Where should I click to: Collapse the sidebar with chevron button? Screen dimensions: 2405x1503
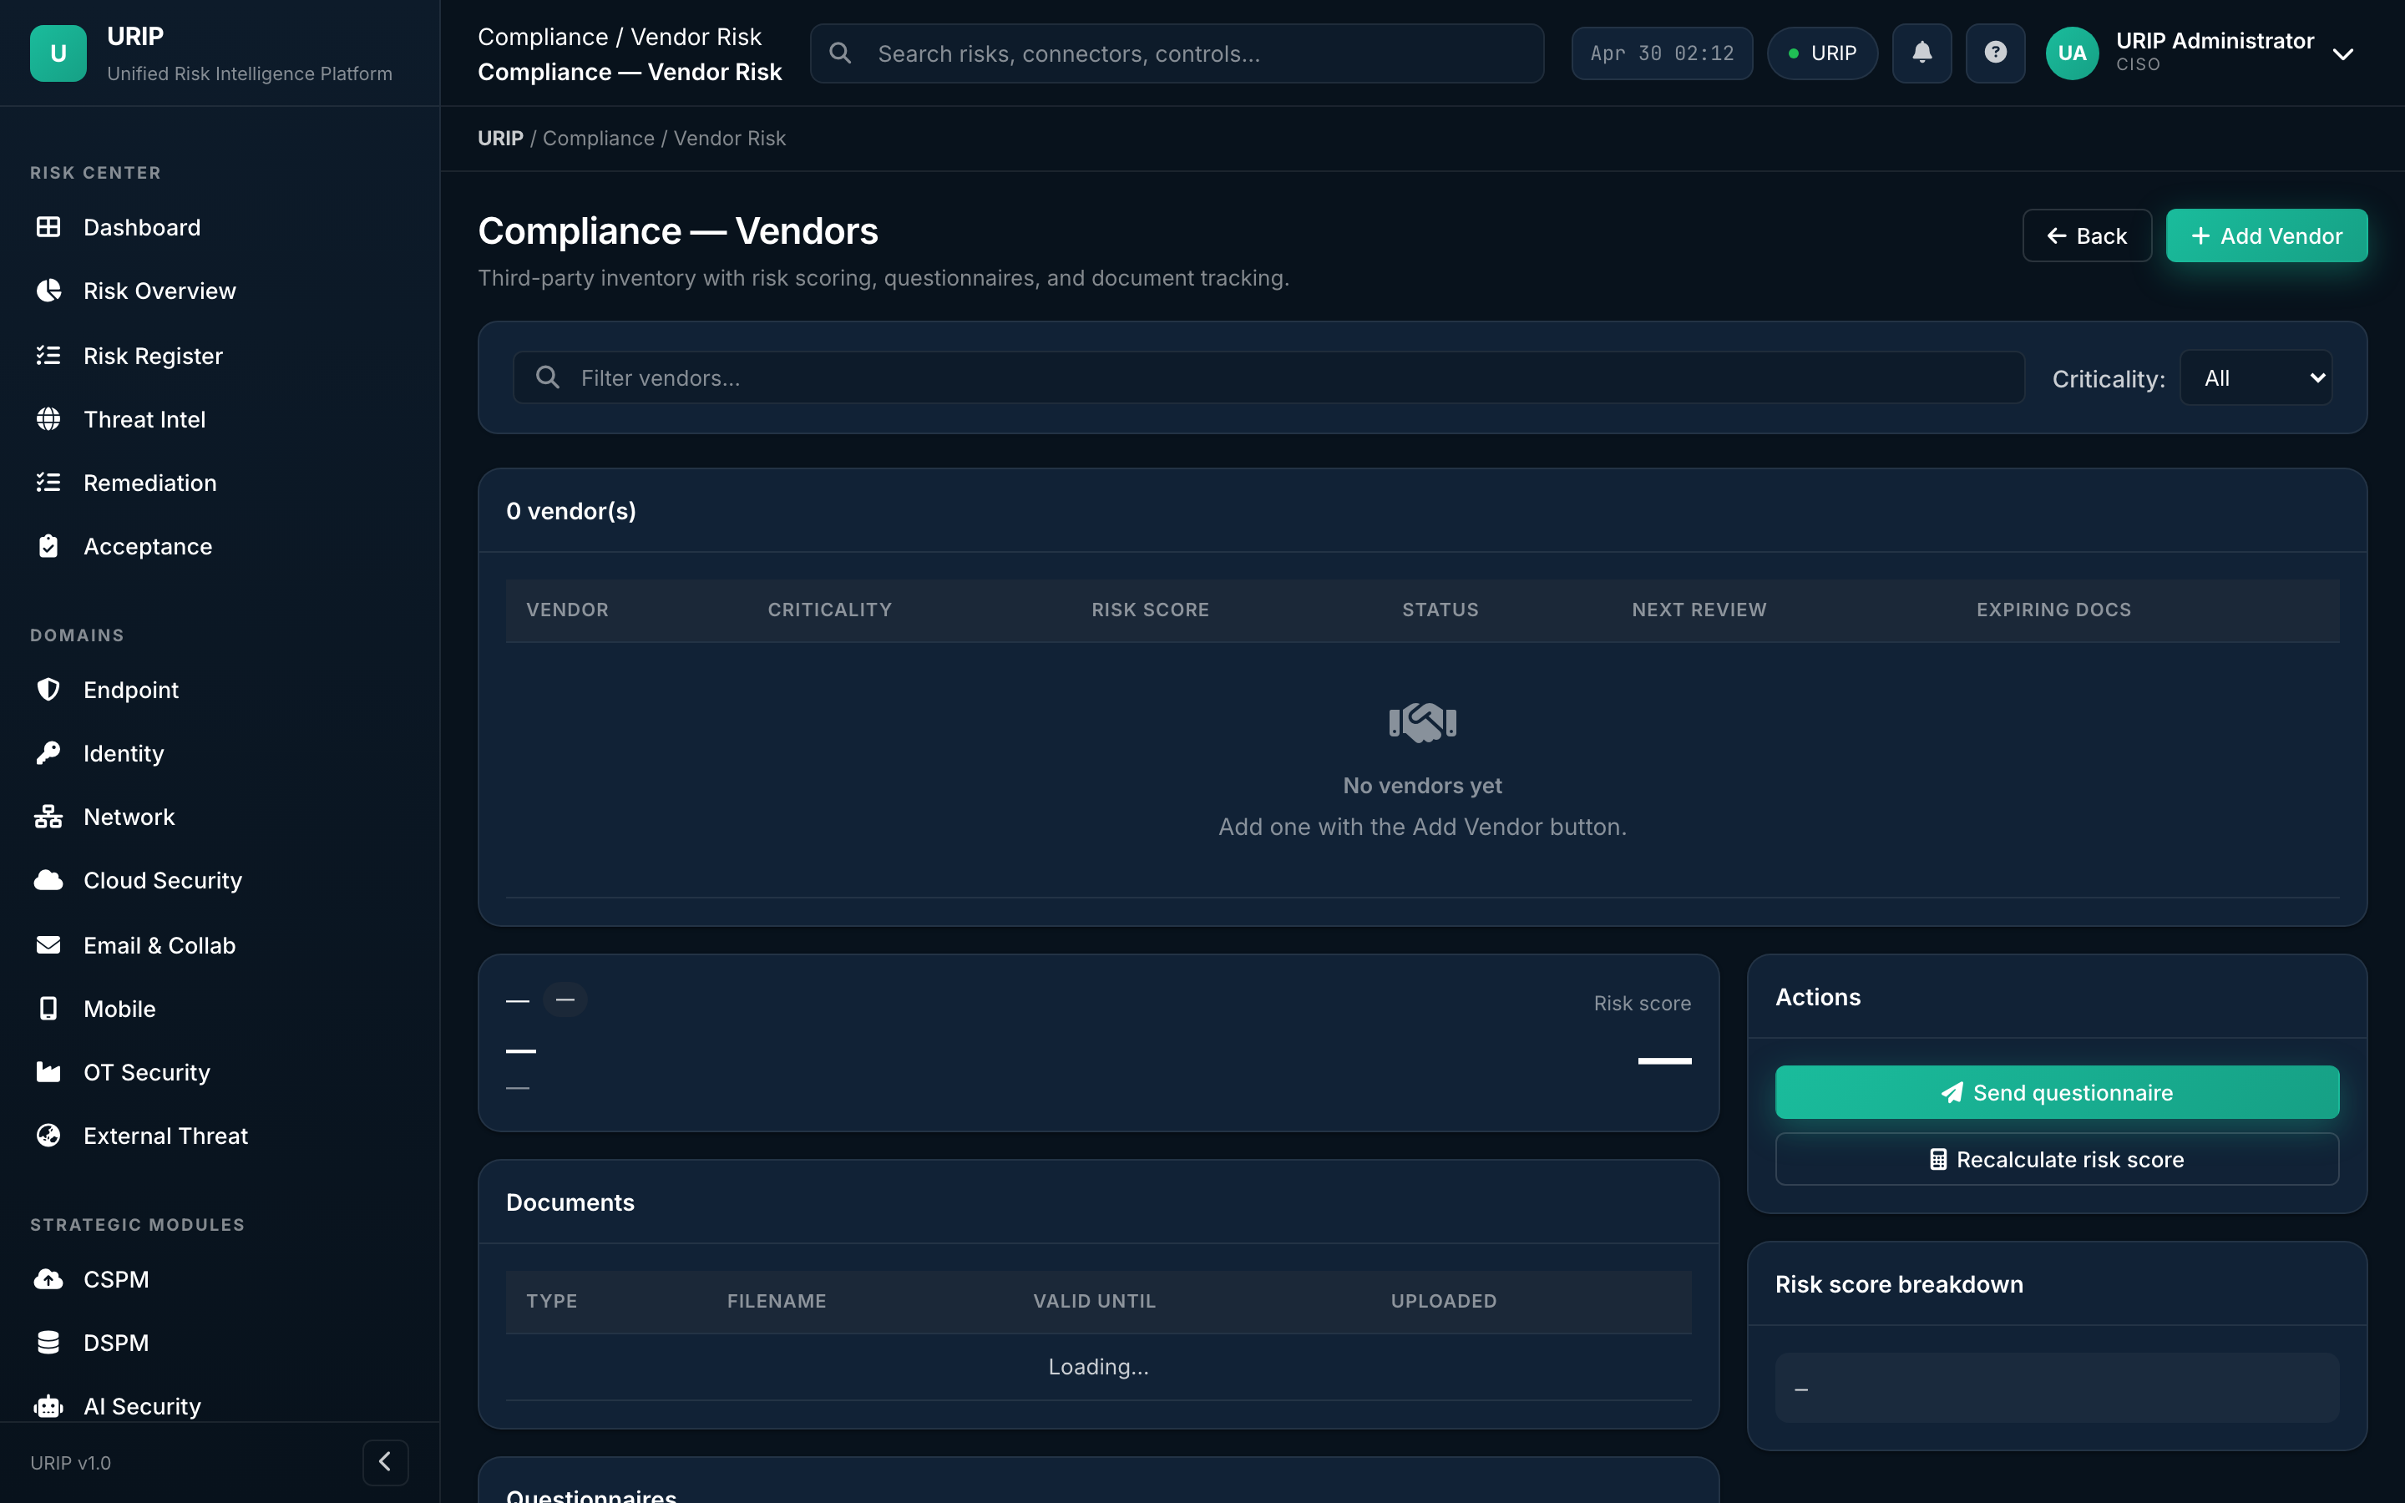pos(386,1461)
